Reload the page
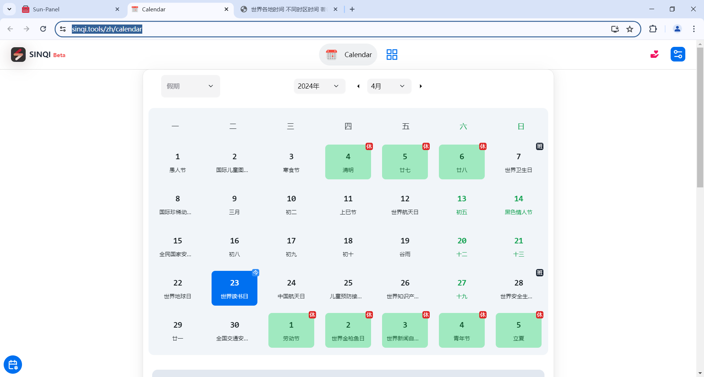The width and height of the screenshot is (704, 377). 43,29
